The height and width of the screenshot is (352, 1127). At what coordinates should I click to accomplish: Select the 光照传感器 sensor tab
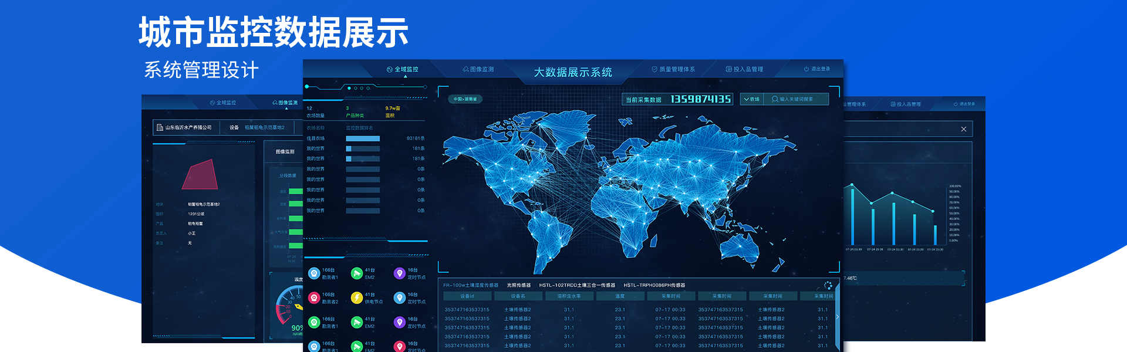pos(518,285)
